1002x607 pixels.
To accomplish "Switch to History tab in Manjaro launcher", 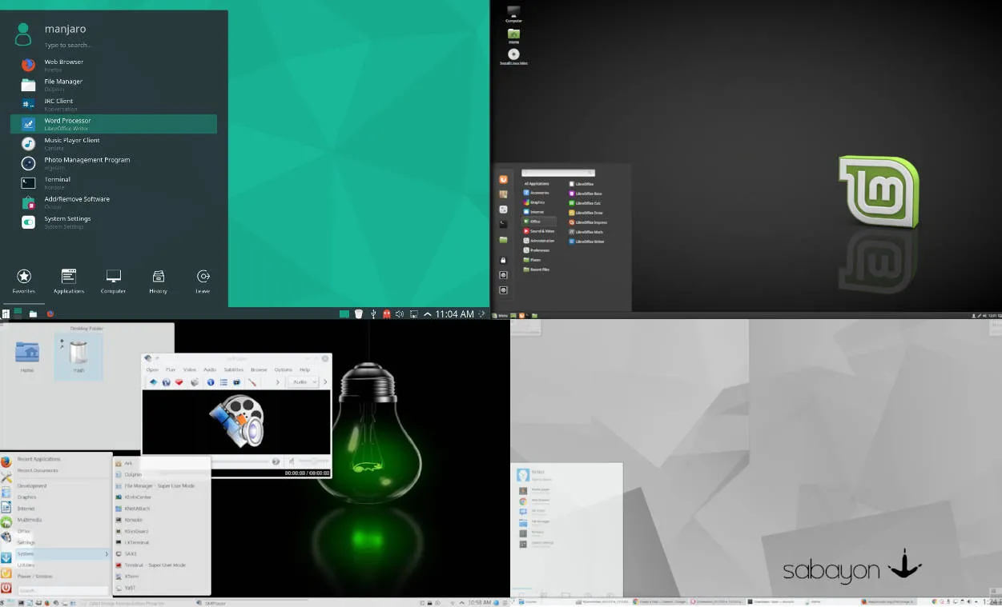I will pyautogui.click(x=158, y=281).
